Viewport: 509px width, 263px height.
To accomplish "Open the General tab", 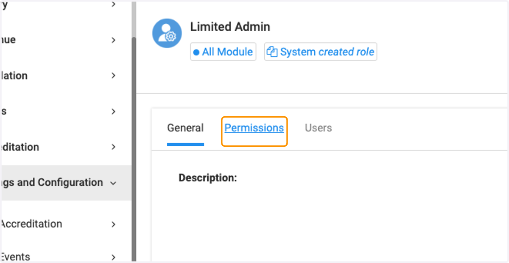I will (185, 128).
